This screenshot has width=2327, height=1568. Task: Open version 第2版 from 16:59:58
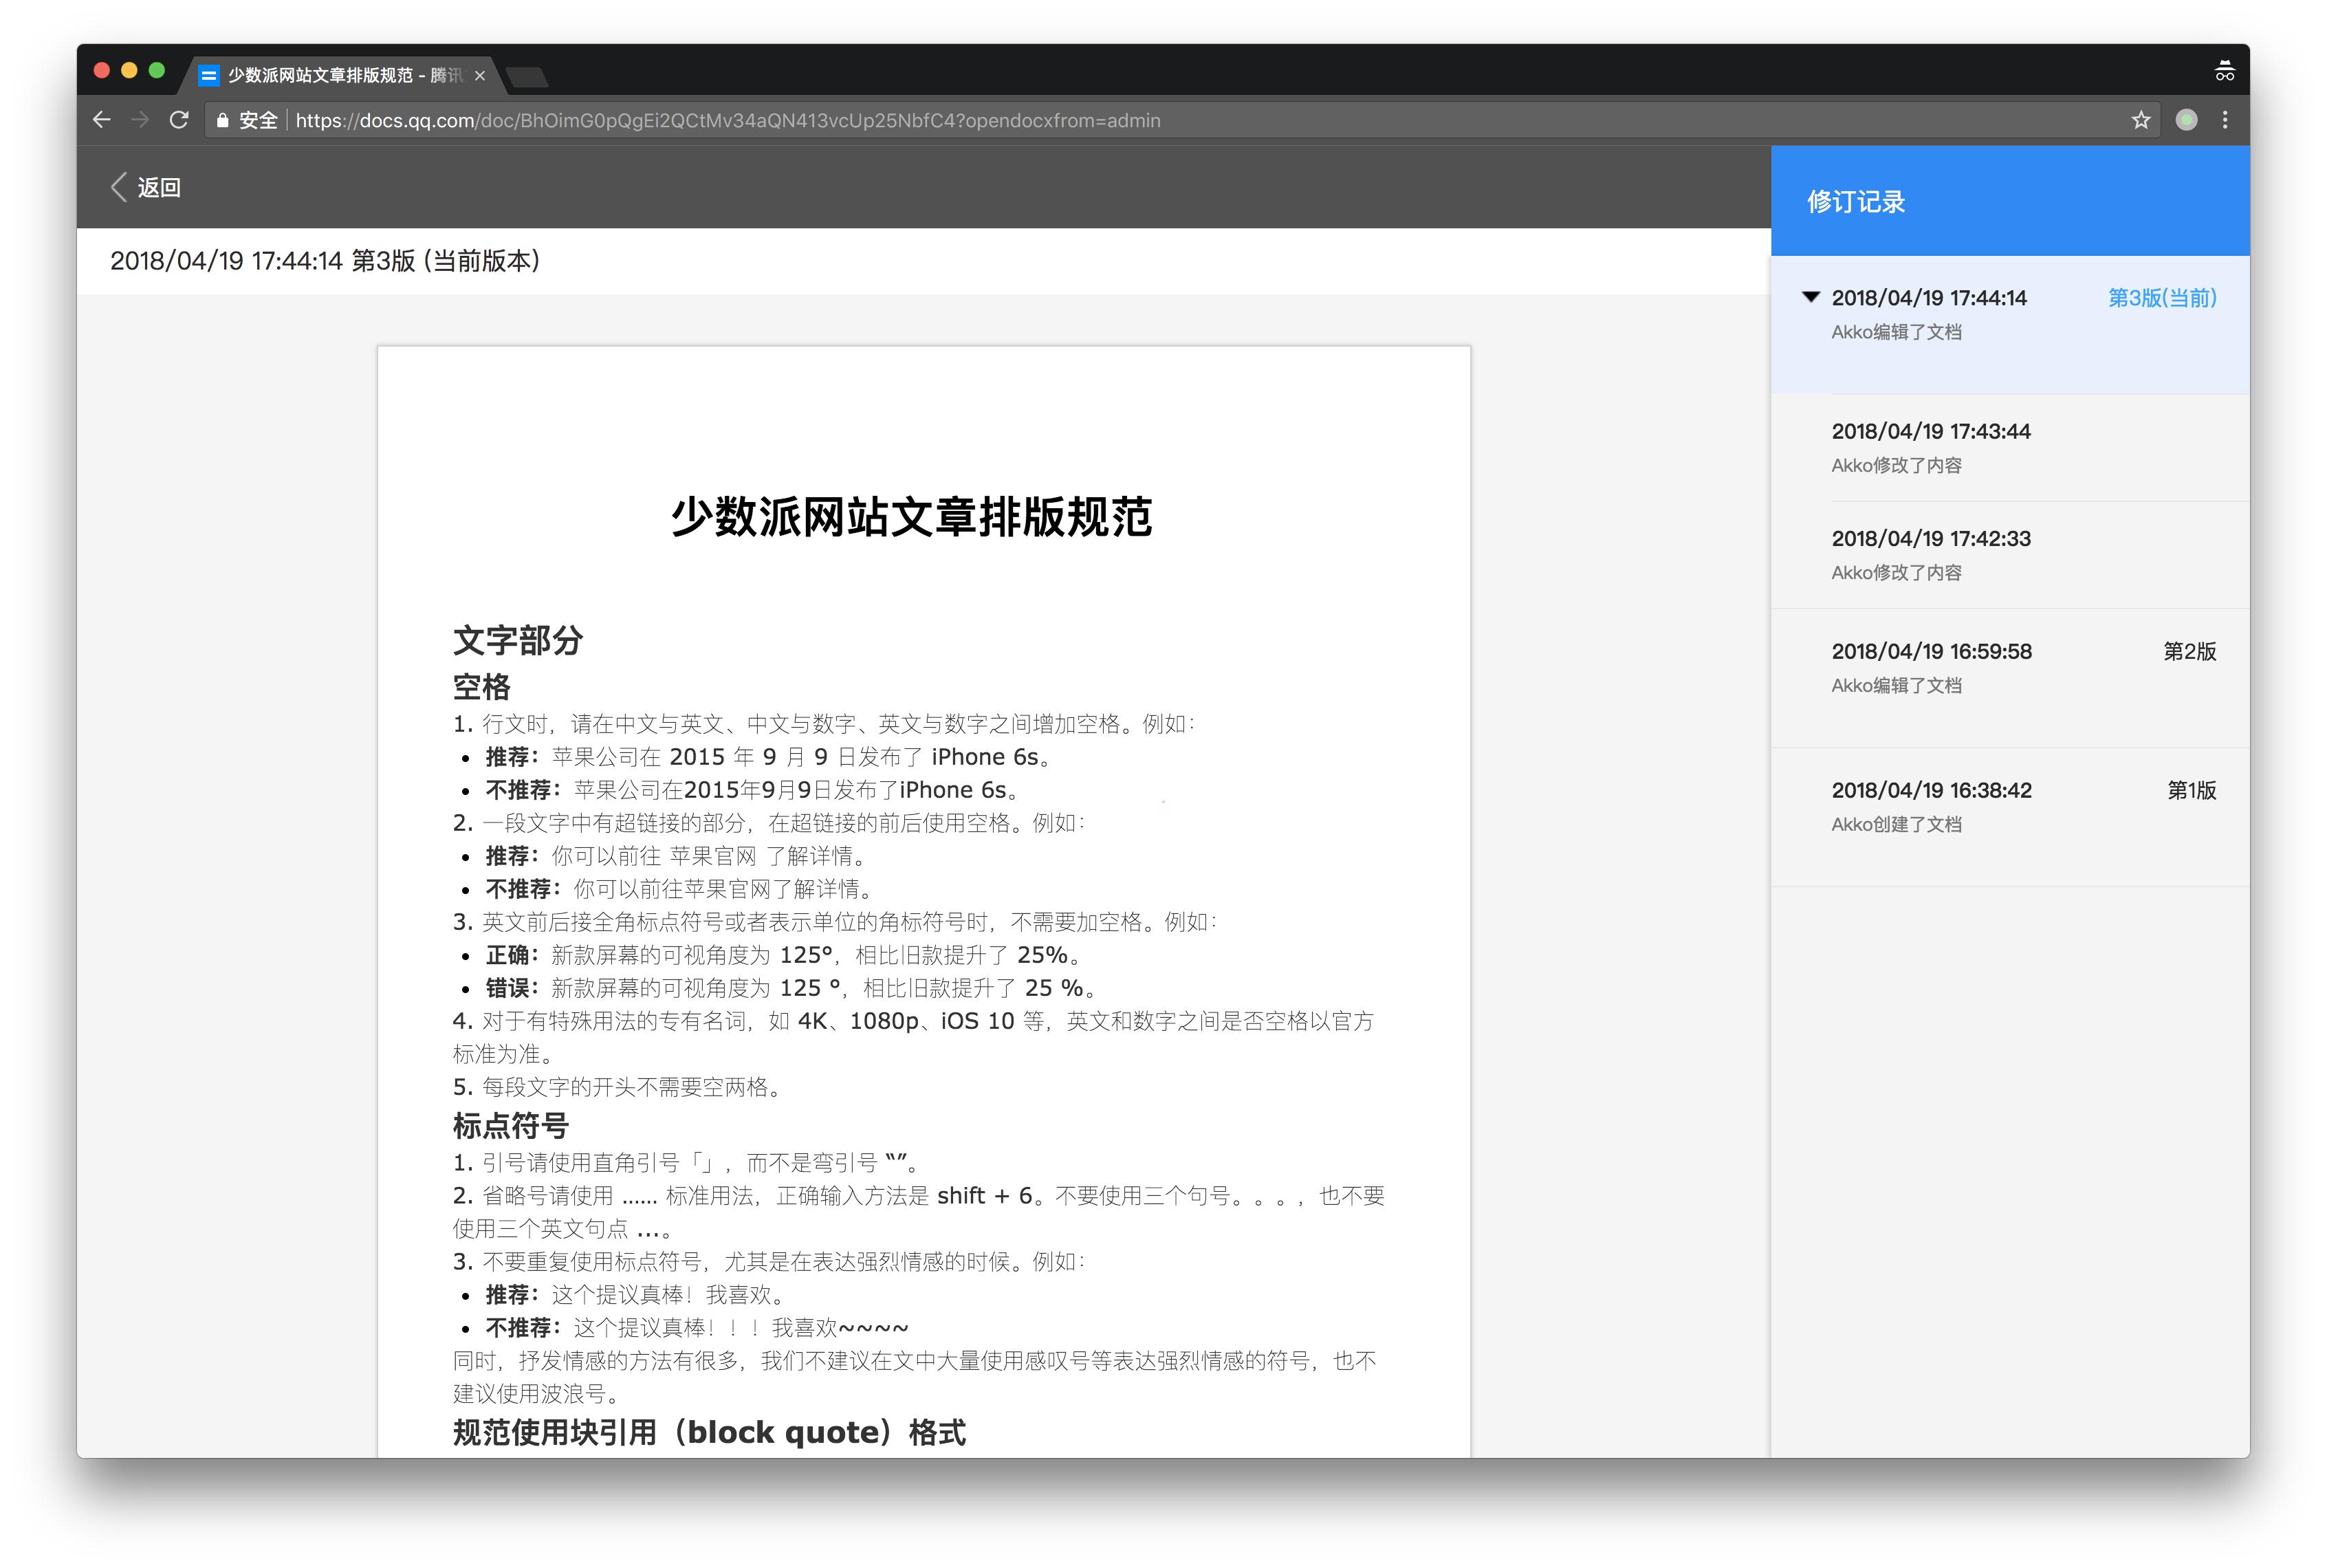tap(1932, 652)
